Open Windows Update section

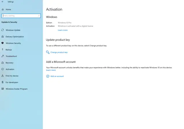tap(13, 30)
